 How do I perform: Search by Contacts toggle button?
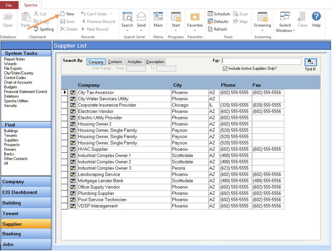115,62
